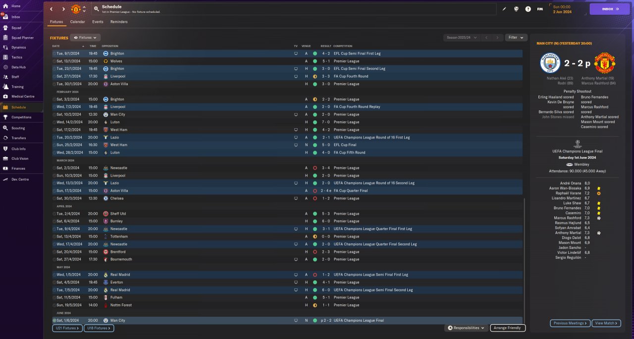Switch to the Reminders tab

coord(119,22)
